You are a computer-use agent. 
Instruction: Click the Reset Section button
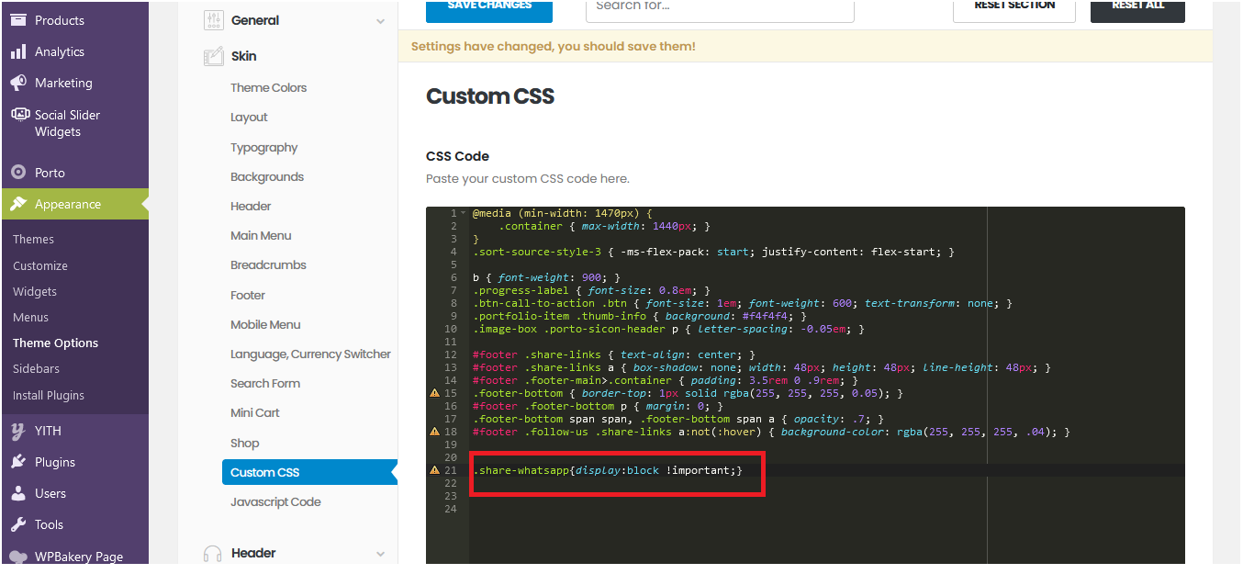[1013, 7]
